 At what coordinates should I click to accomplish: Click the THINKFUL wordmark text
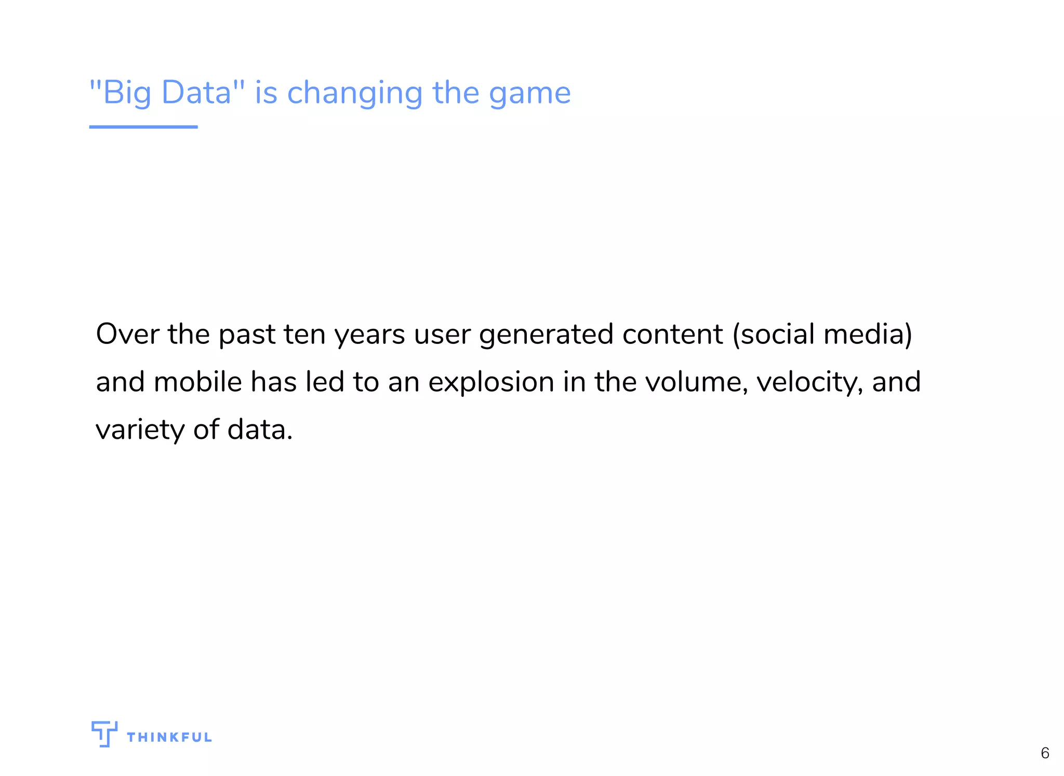(169, 738)
